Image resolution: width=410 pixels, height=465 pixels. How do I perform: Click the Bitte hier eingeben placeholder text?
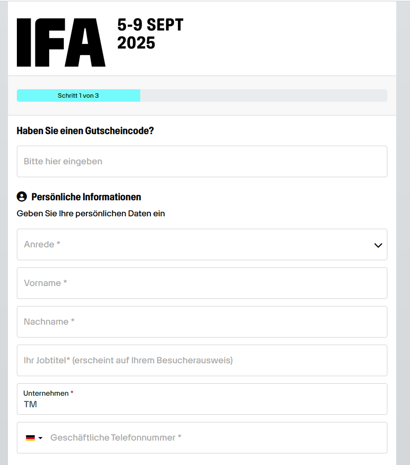point(63,162)
